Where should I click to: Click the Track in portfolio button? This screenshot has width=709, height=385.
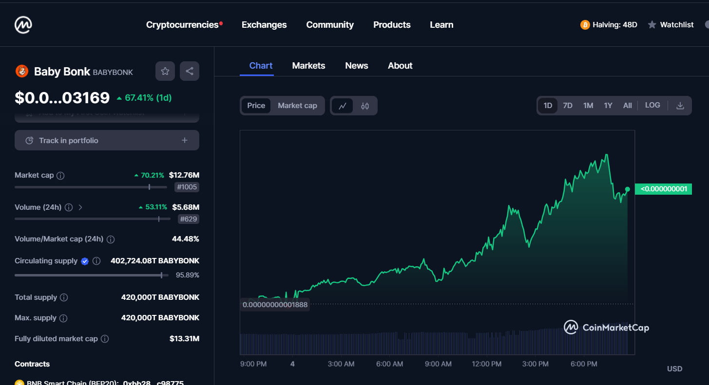107,140
